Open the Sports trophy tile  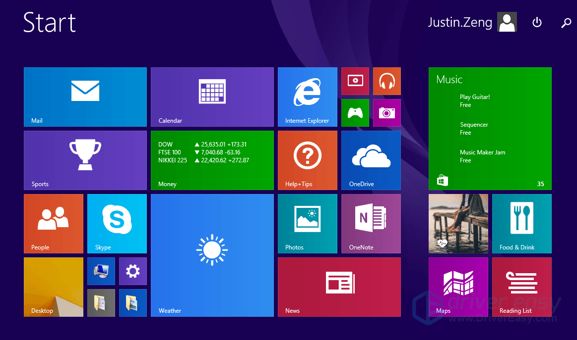pos(85,160)
